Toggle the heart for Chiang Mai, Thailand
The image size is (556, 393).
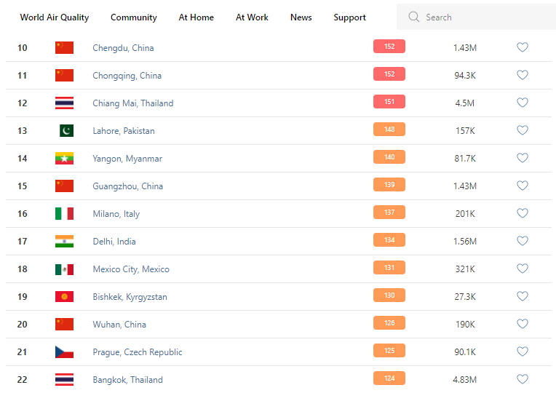[x=522, y=103]
